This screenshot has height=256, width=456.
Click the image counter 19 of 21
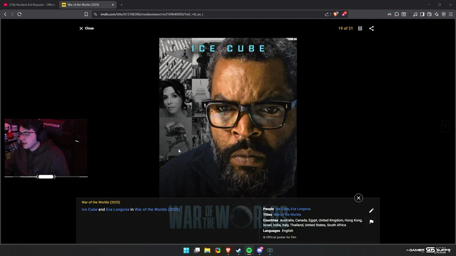346,28
